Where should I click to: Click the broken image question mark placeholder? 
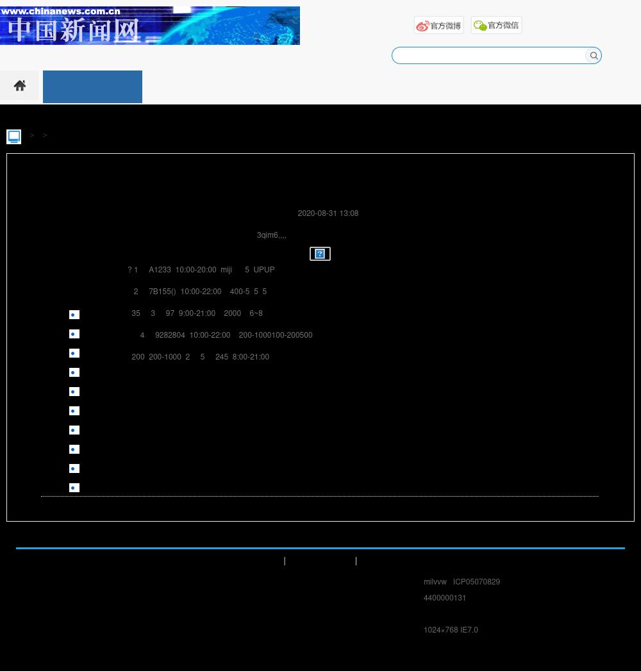coord(320,254)
